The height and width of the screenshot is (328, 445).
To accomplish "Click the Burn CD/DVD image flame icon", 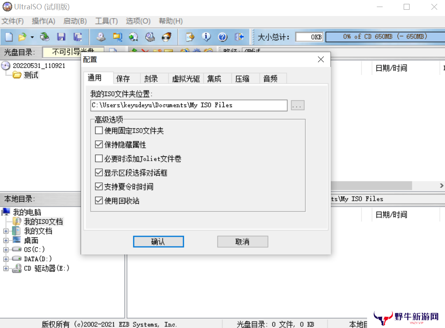I will pyautogui.click(x=167, y=37).
